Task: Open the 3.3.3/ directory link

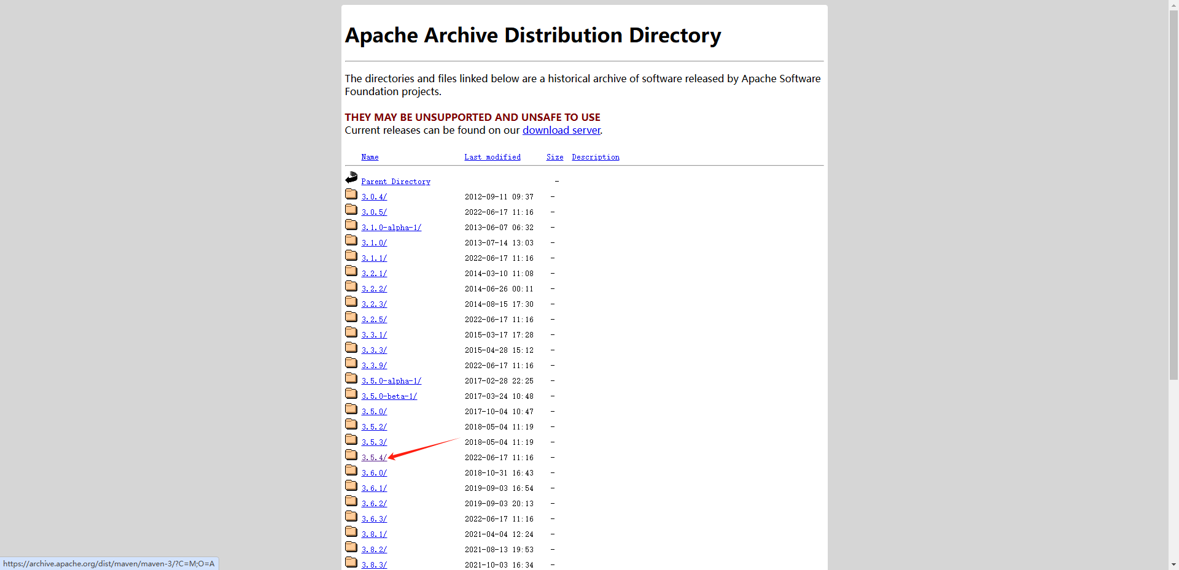Action: tap(374, 350)
